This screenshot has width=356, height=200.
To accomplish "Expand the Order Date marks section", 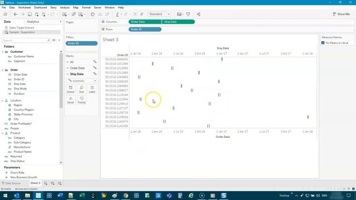I will click(68, 68).
